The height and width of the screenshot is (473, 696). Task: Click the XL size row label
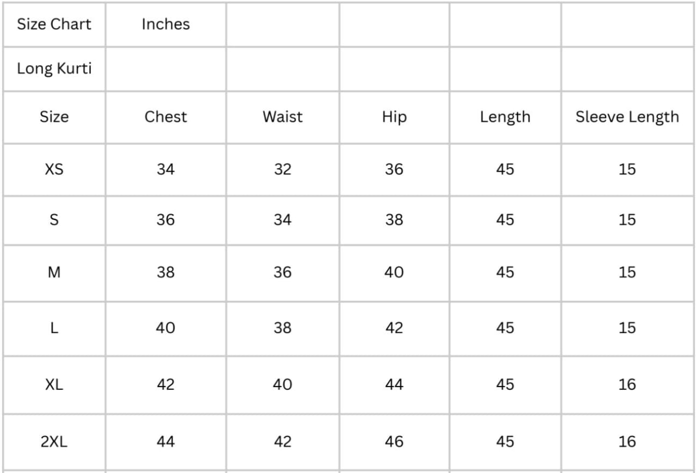click(54, 384)
